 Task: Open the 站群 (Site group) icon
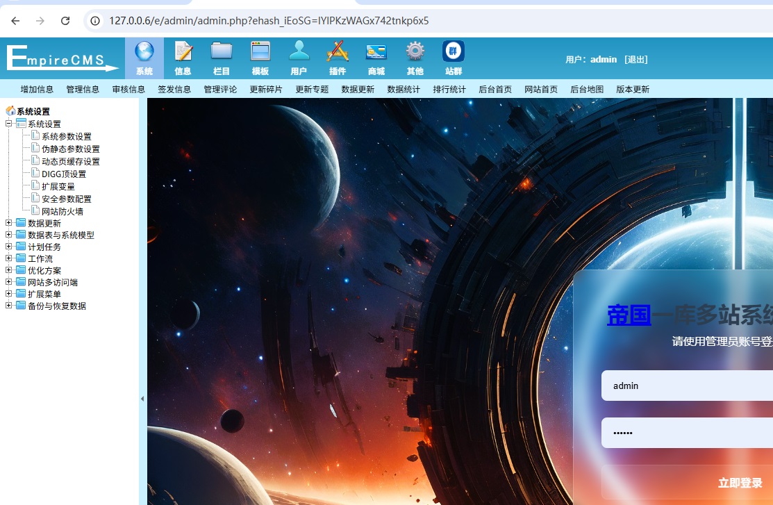point(454,52)
